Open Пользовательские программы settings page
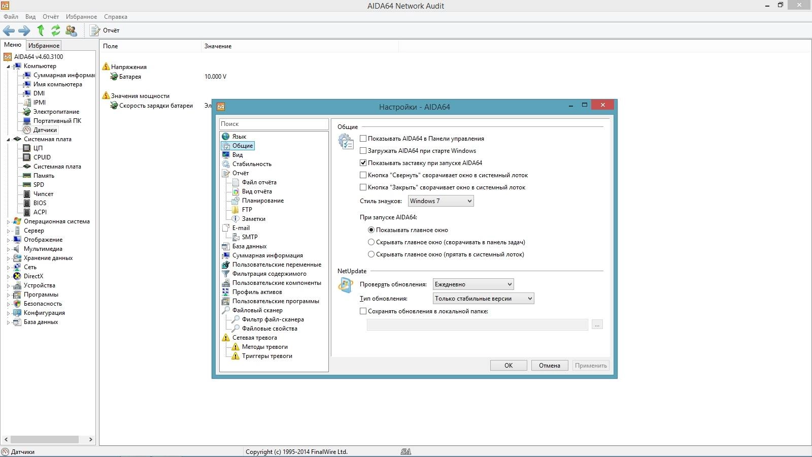Viewport: 812px width, 457px height. click(276, 301)
